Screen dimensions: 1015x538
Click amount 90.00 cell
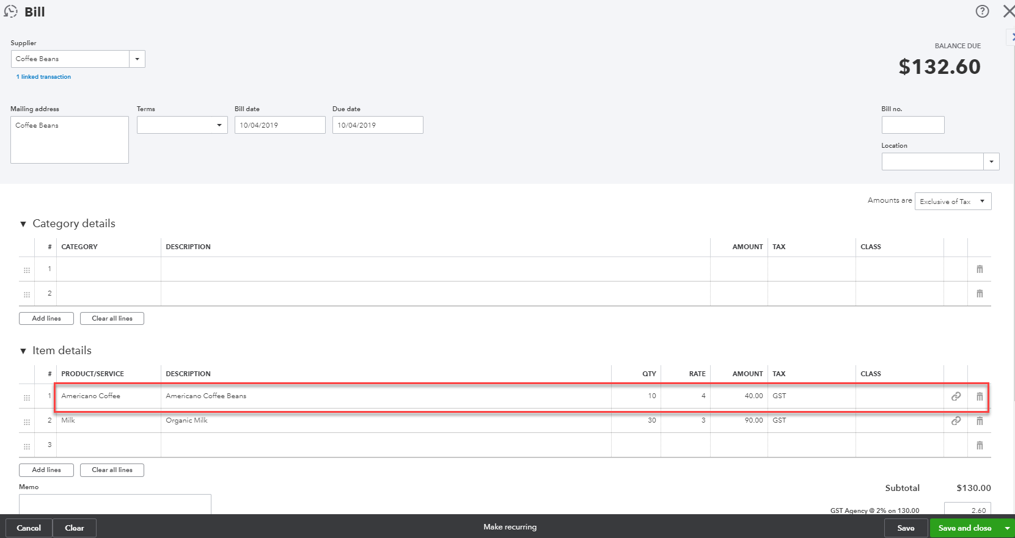point(739,421)
